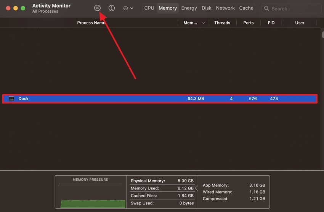The height and width of the screenshot is (212, 324).
Task: Click the process list scrollbar thumb
Action: (323, 35)
